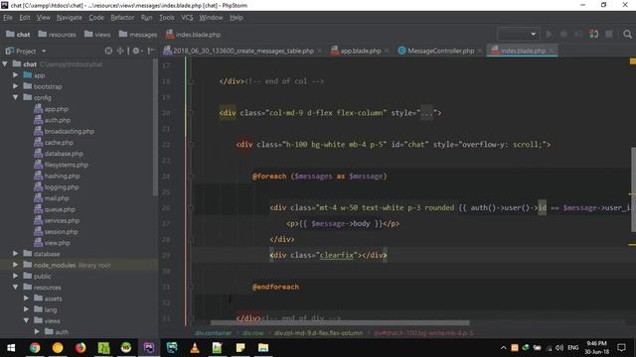This screenshot has width=636, height=357.
Task: Click the views breadcrumb in navigation bar
Action: pyautogui.click(x=97, y=35)
